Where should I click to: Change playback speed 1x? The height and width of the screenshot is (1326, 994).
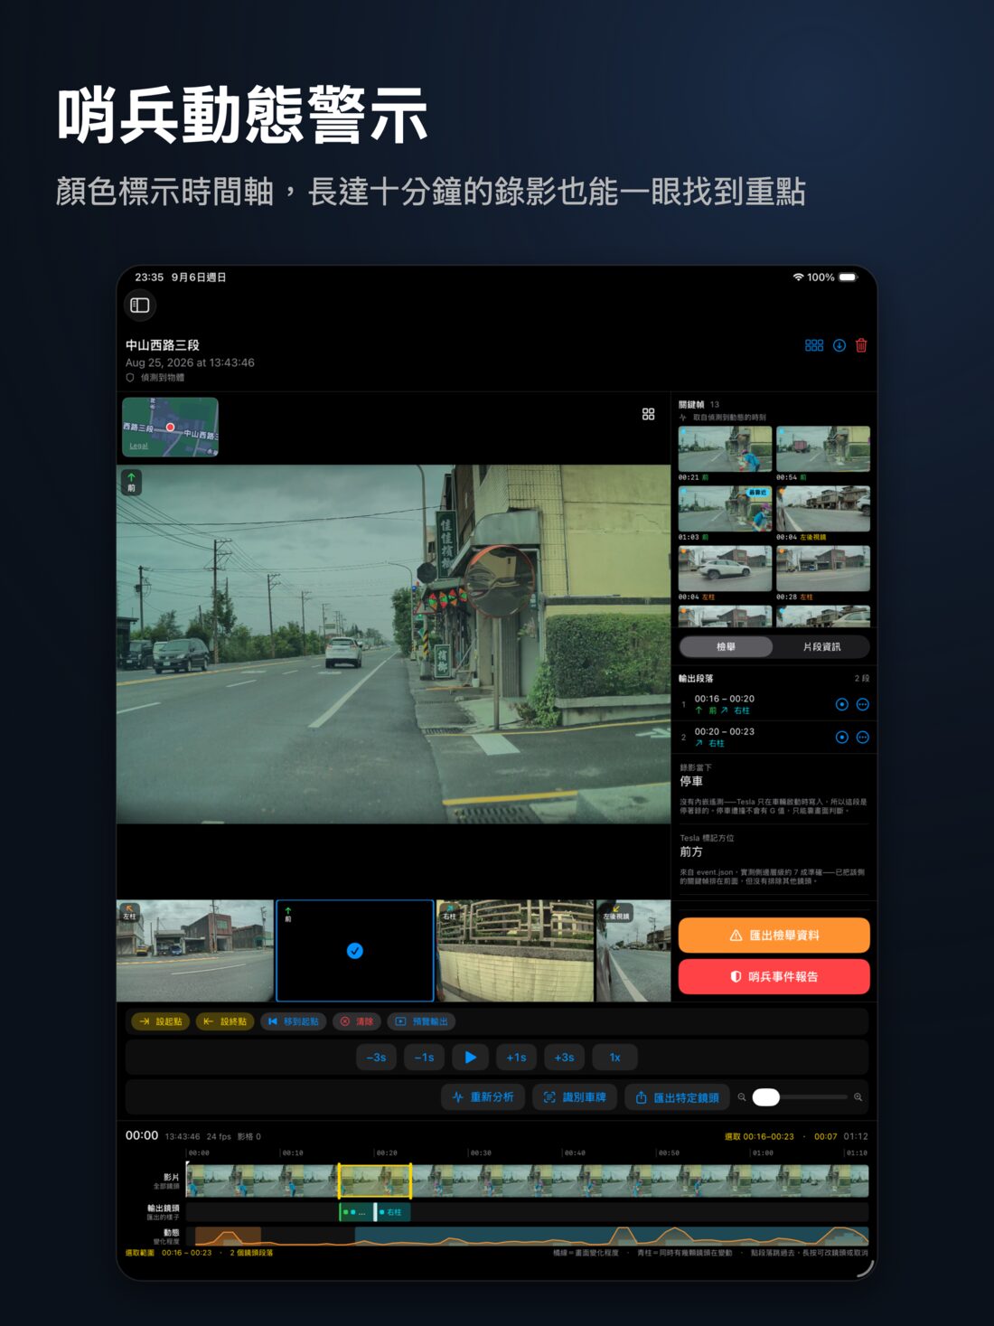[x=614, y=1058]
